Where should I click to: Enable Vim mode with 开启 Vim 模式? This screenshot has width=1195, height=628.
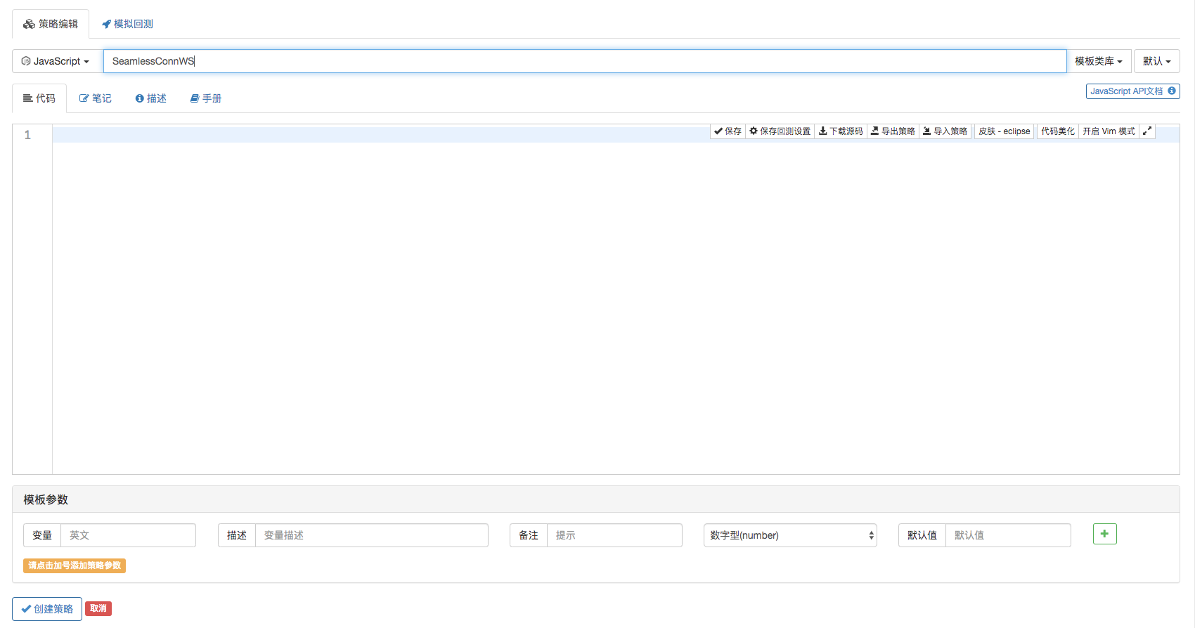pyautogui.click(x=1109, y=131)
